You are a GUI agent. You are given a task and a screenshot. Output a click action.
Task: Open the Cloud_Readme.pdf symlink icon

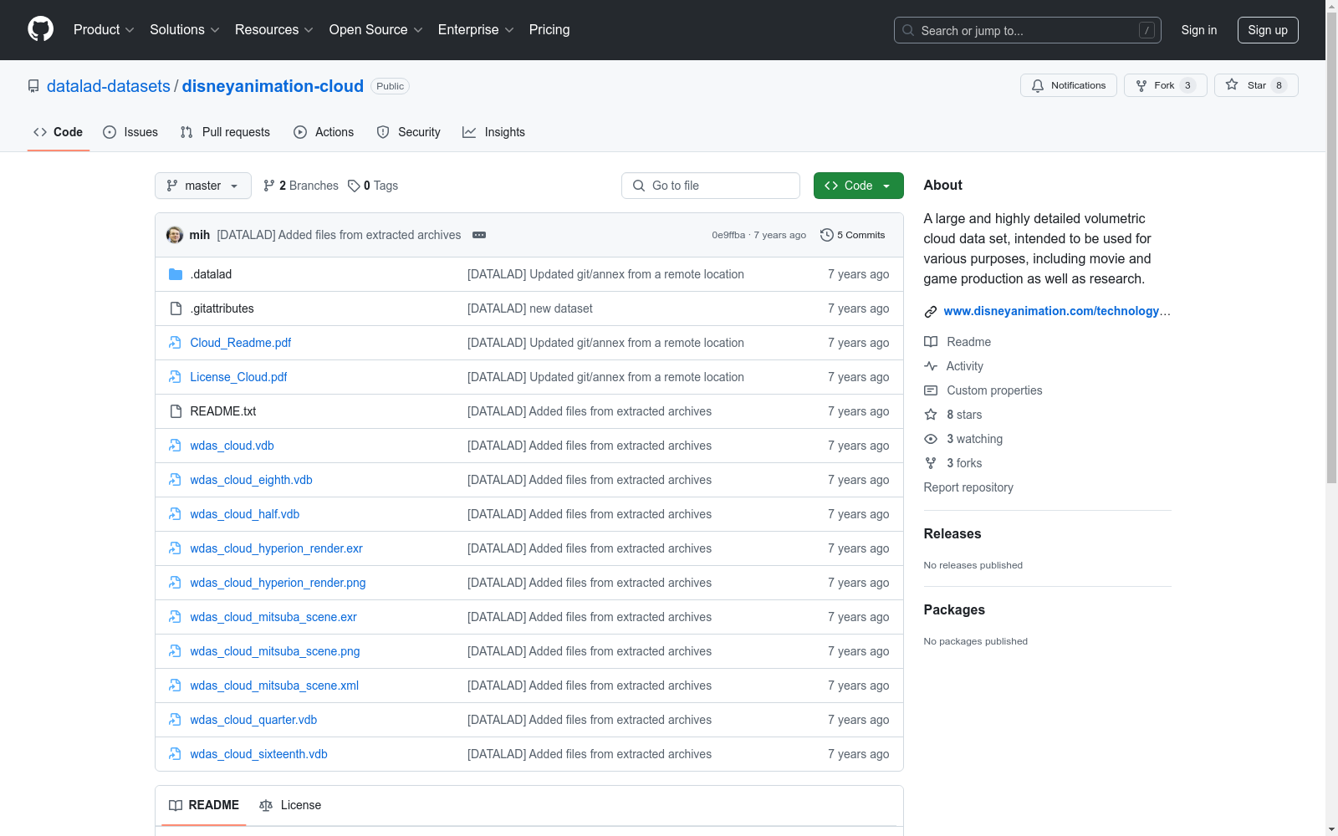[176, 343]
